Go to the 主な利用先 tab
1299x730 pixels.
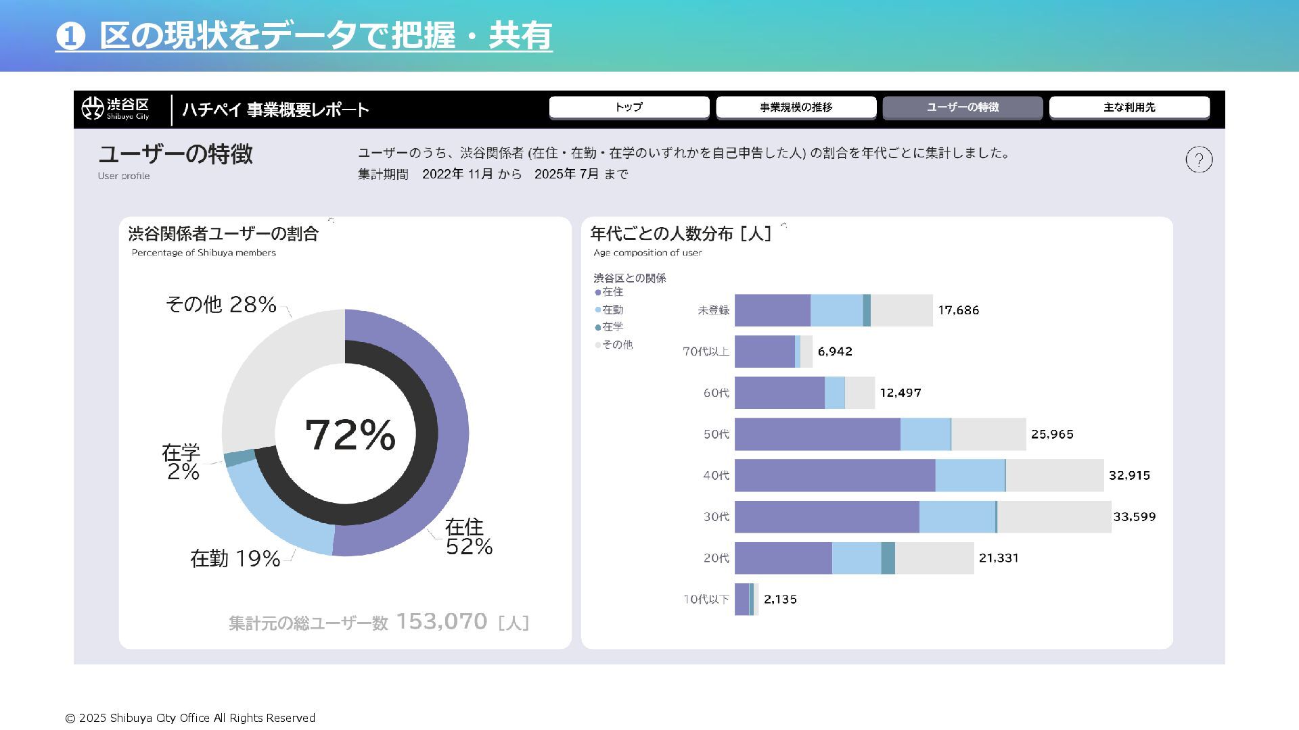pos(1129,107)
